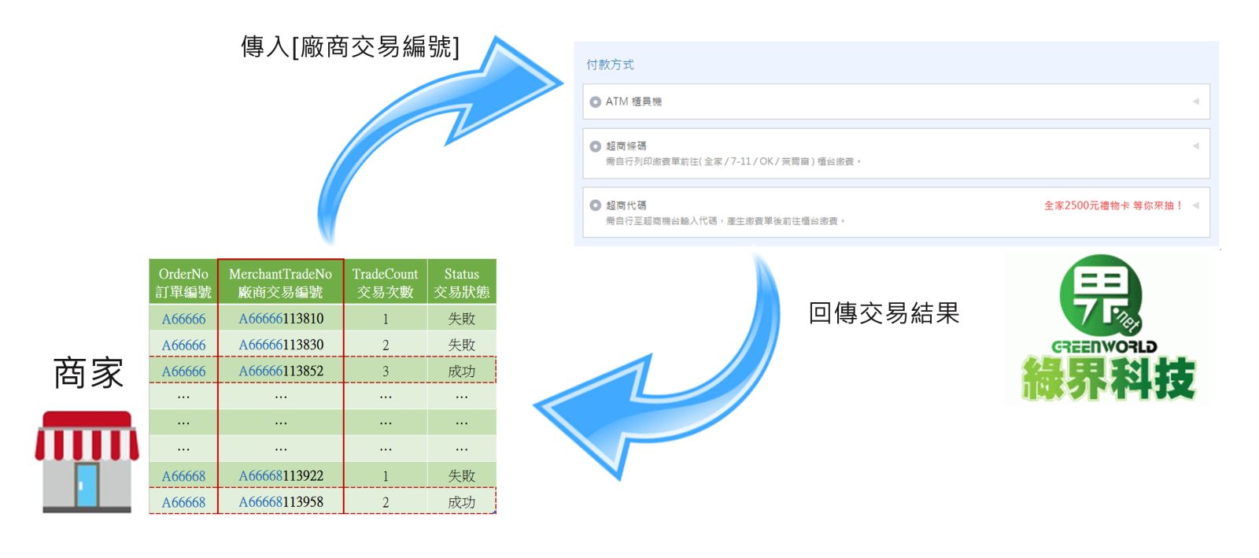Click 失敗 status in the A66668113922 row
Viewport: 1259px width, 558px height.
(x=462, y=476)
